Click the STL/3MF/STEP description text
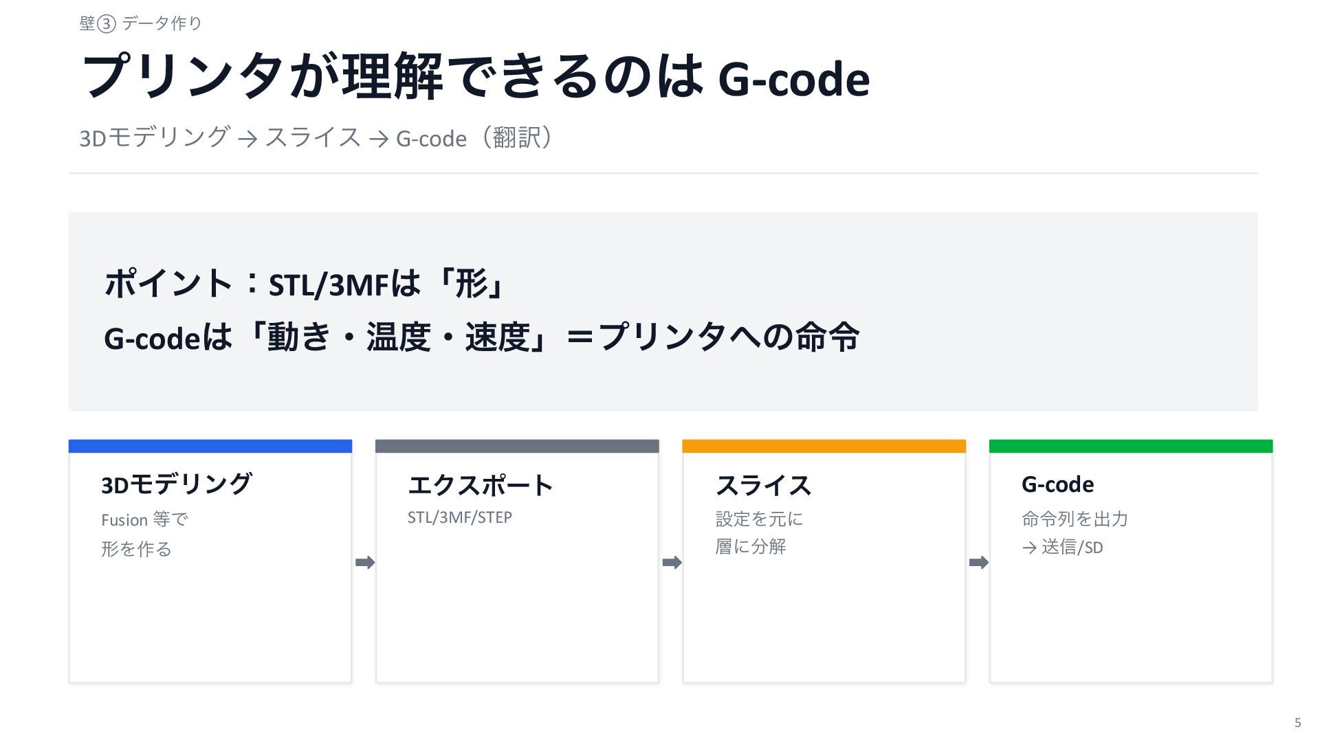 point(459,517)
